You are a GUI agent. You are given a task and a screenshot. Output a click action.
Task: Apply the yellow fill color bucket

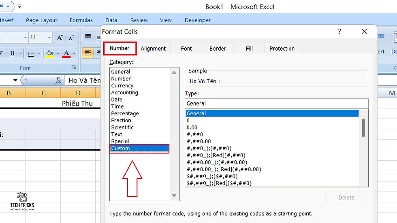point(49,53)
